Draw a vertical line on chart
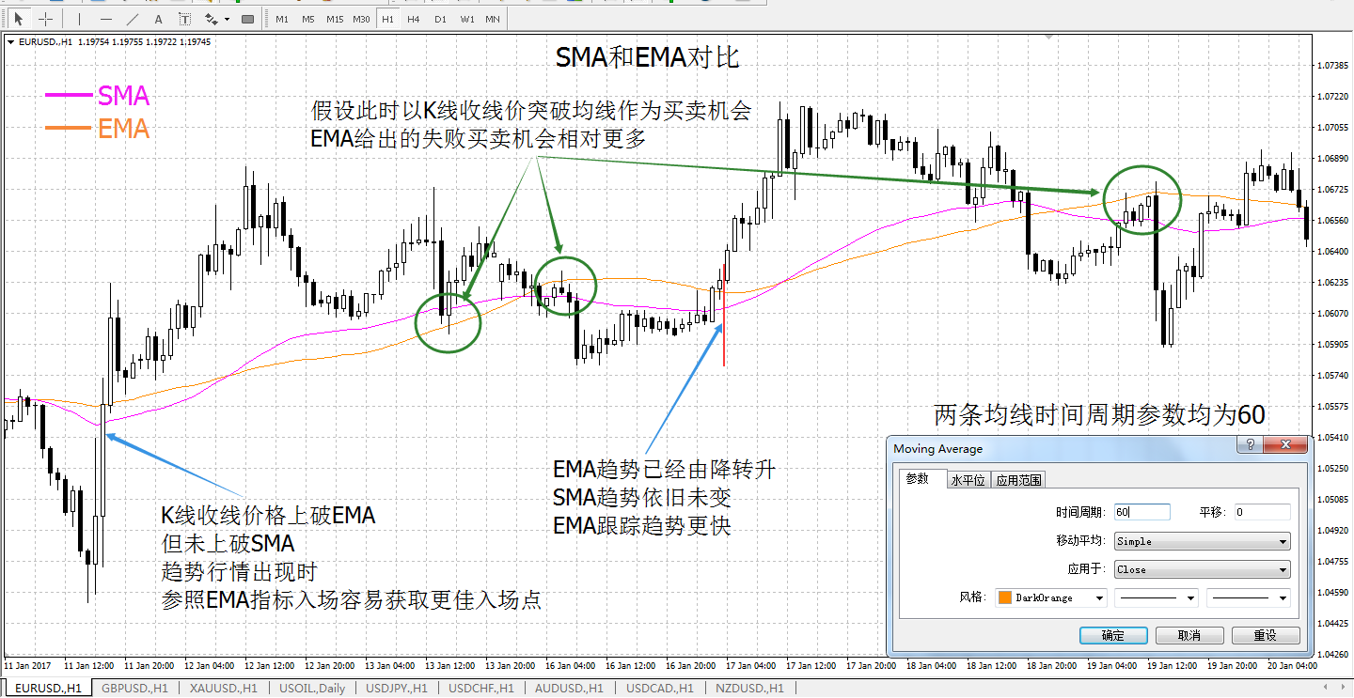 pyautogui.click(x=80, y=19)
